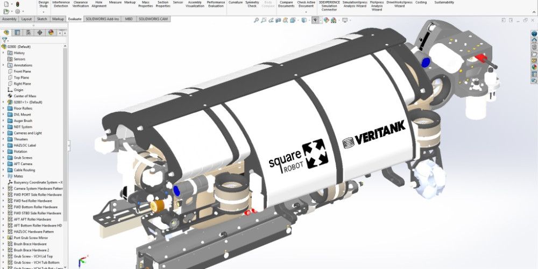Expand the Floor Rollers folder
Screen dimensions: 538x269
point(3,109)
